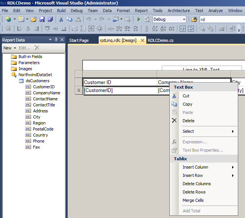Open the Undo history dropdown arrow
This screenshot has width=245, height=218.
(x=96, y=19)
